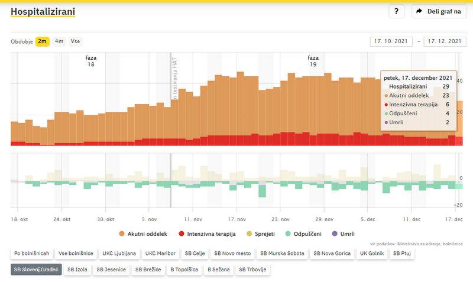The image size is (473, 282).
Task: Open the start date field 17. 10. 2021
Action: [391, 41]
